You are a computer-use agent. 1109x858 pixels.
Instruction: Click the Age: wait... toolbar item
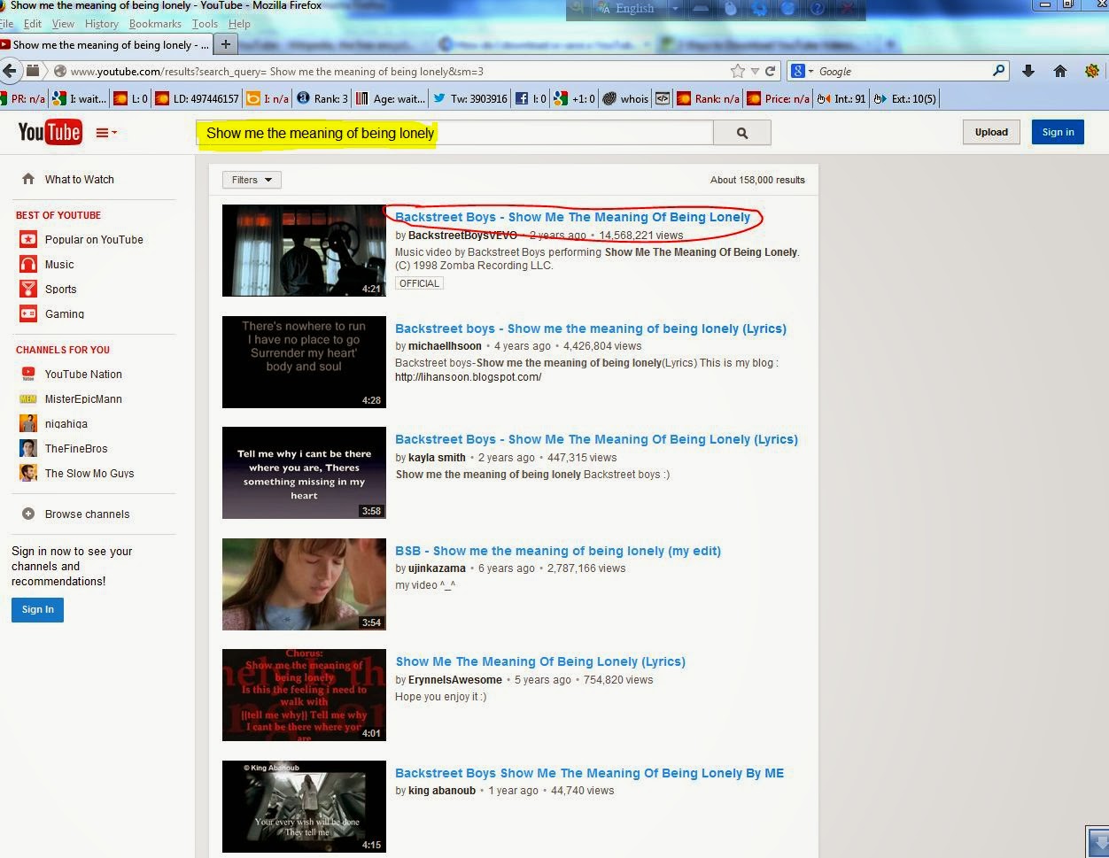click(x=391, y=98)
